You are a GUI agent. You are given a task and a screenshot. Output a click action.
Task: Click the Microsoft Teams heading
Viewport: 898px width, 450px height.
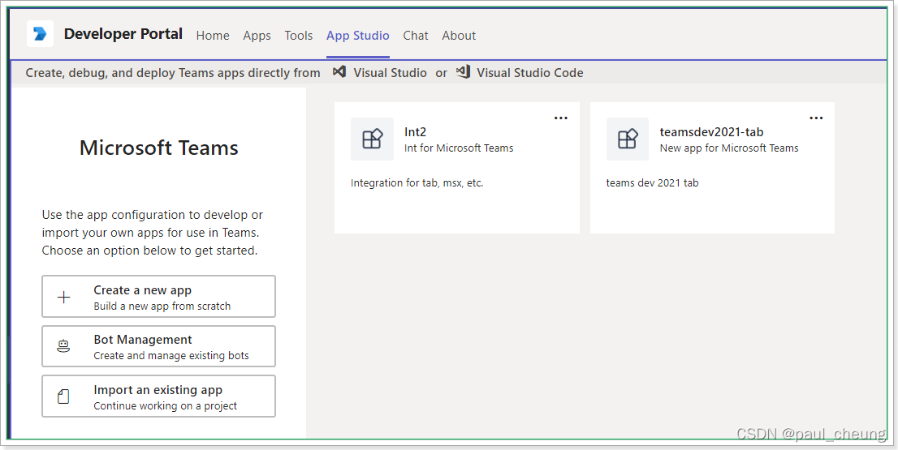click(x=158, y=148)
